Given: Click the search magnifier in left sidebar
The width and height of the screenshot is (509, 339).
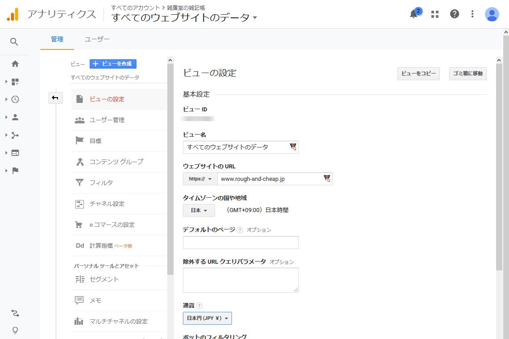Looking at the screenshot, I should click(x=14, y=42).
